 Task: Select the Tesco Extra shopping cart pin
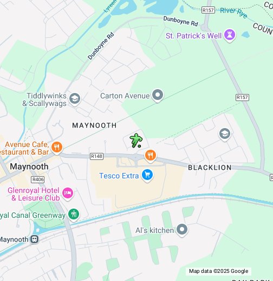pos(147,175)
